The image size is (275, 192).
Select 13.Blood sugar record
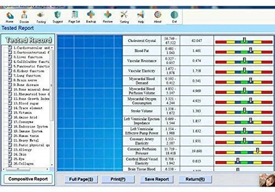(x=26, y=103)
